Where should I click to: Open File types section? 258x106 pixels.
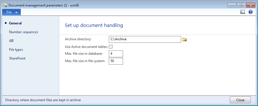[x=16, y=50]
